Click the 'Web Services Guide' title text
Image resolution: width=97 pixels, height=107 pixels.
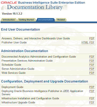pyautogui.click(x=14, y=73)
